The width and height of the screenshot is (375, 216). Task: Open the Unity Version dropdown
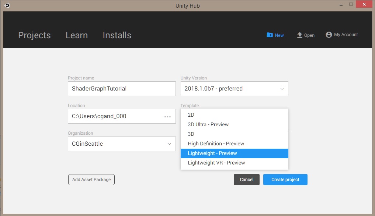click(x=234, y=89)
